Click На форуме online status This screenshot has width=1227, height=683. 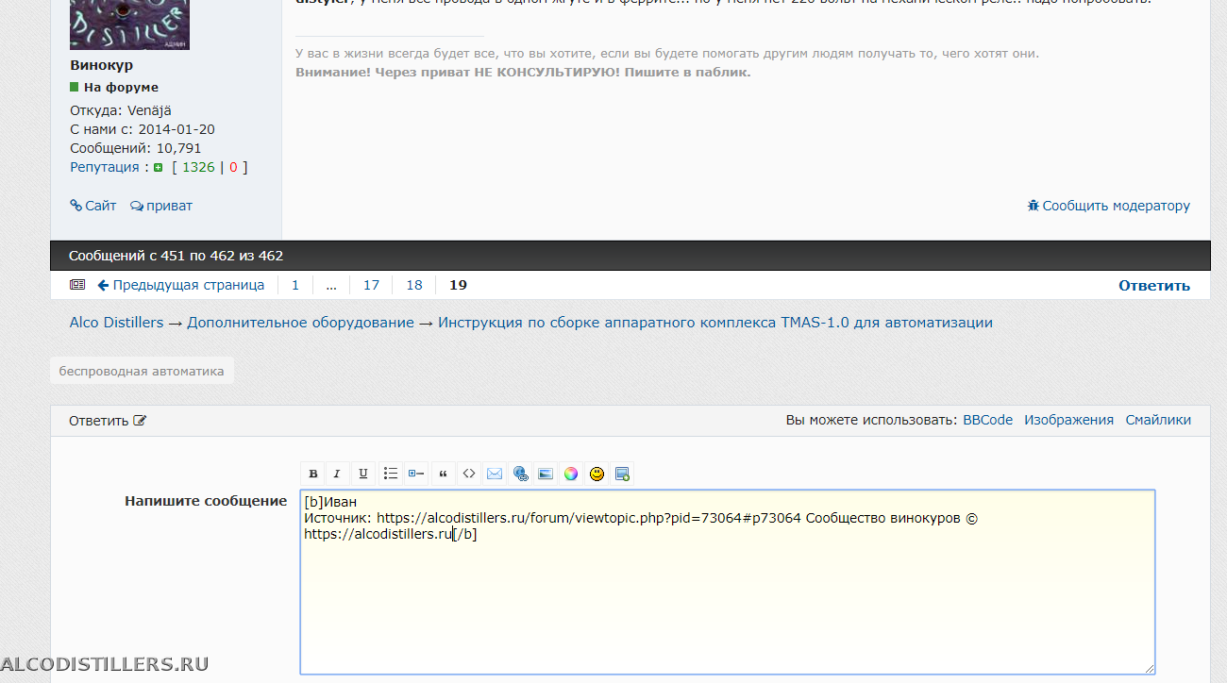[x=114, y=87]
